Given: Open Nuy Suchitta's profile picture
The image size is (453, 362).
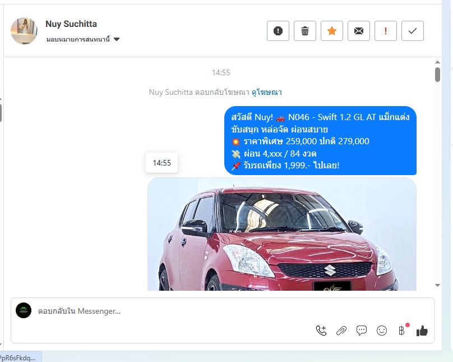Looking at the screenshot, I should pyautogui.click(x=24, y=31).
